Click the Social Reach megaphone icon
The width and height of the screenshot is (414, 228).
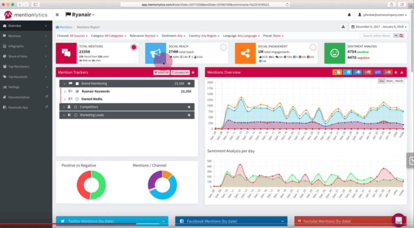tap(156, 53)
